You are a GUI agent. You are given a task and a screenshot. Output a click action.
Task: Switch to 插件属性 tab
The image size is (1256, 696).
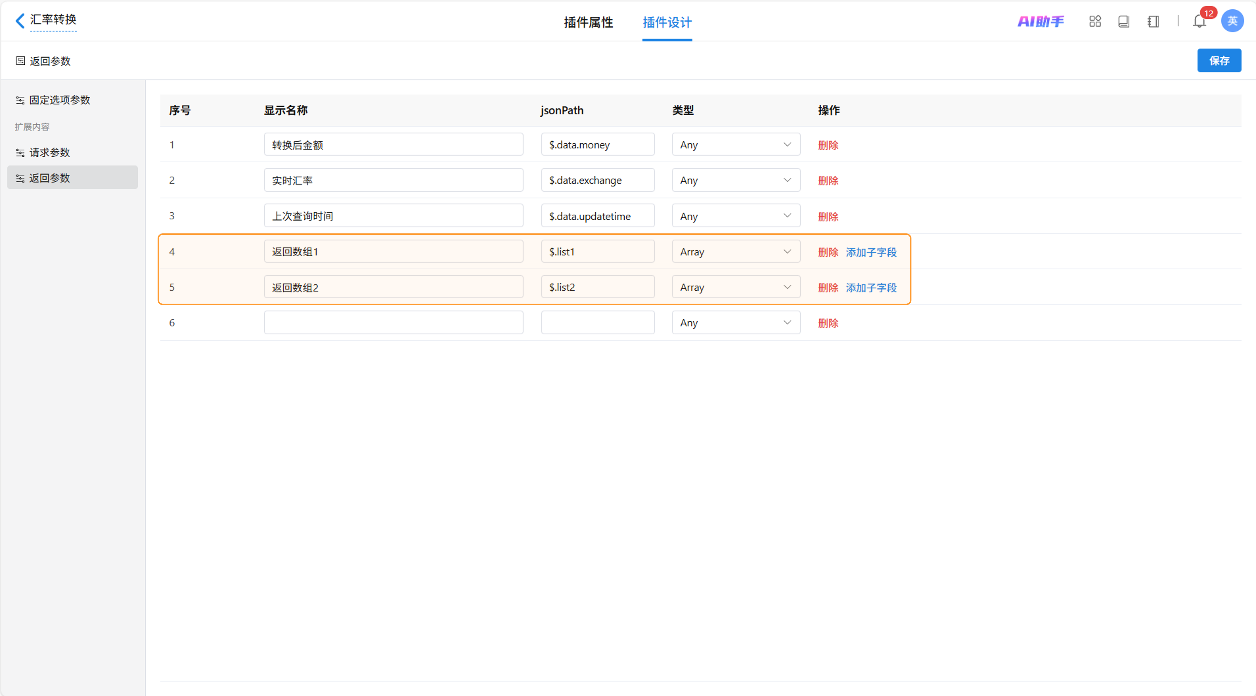click(588, 23)
